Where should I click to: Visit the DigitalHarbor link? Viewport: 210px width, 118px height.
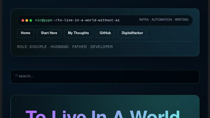click(x=132, y=33)
